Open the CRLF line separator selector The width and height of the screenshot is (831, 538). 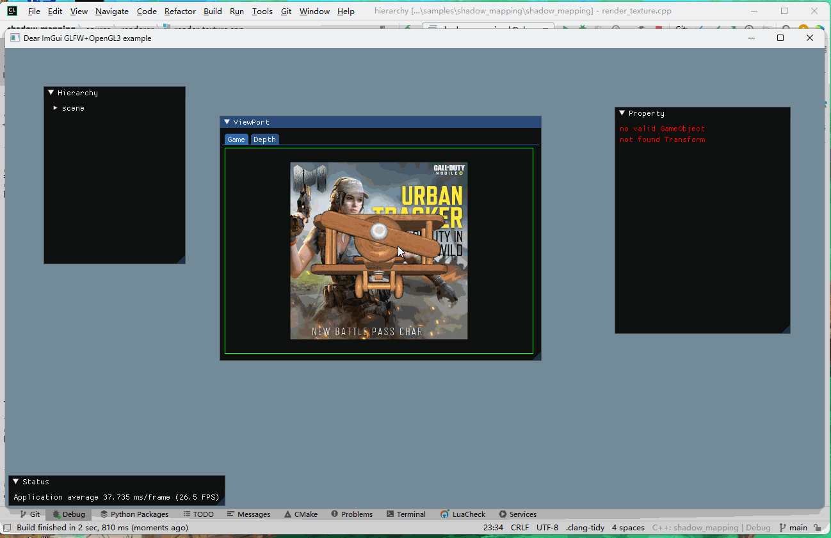[520, 528]
